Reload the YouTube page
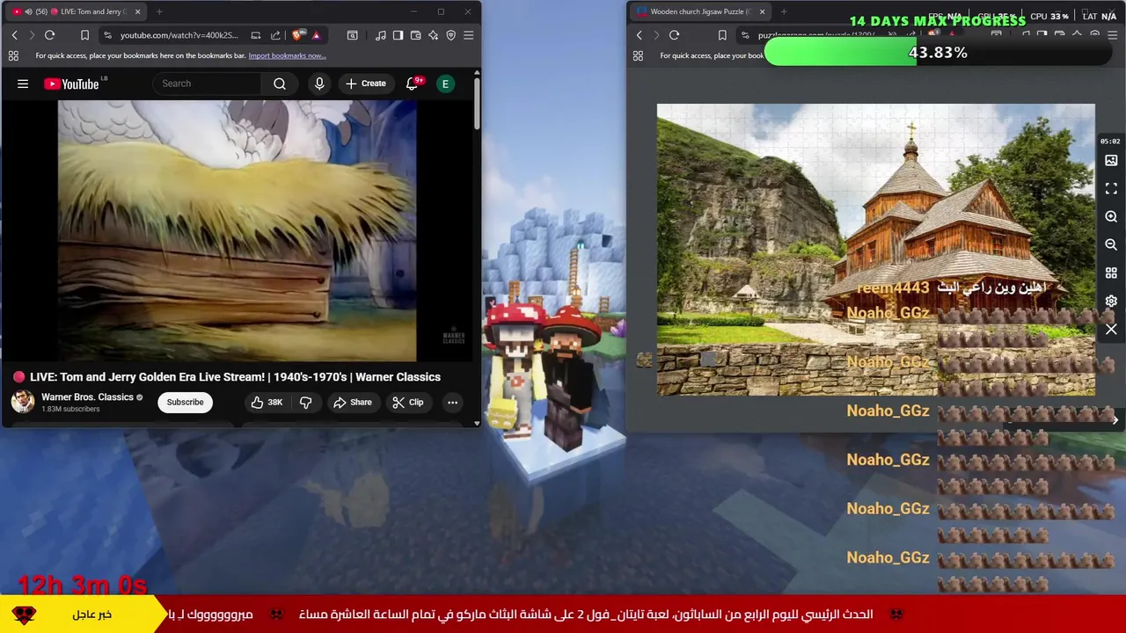The image size is (1126, 633). click(49, 35)
